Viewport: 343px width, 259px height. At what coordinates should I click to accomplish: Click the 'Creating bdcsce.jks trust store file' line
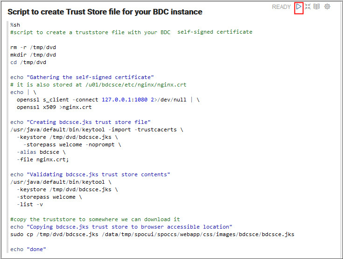[80, 122]
